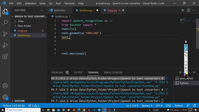Click the Windows taskbar search box

pyautogui.click(x=23, y=110)
